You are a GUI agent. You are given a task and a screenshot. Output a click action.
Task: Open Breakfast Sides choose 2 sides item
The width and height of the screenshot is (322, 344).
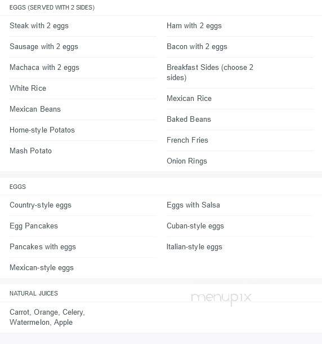[x=210, y=72]
